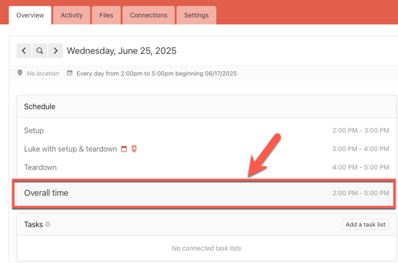
Task: Click the Tasks info icon
Action: point(48,225)
